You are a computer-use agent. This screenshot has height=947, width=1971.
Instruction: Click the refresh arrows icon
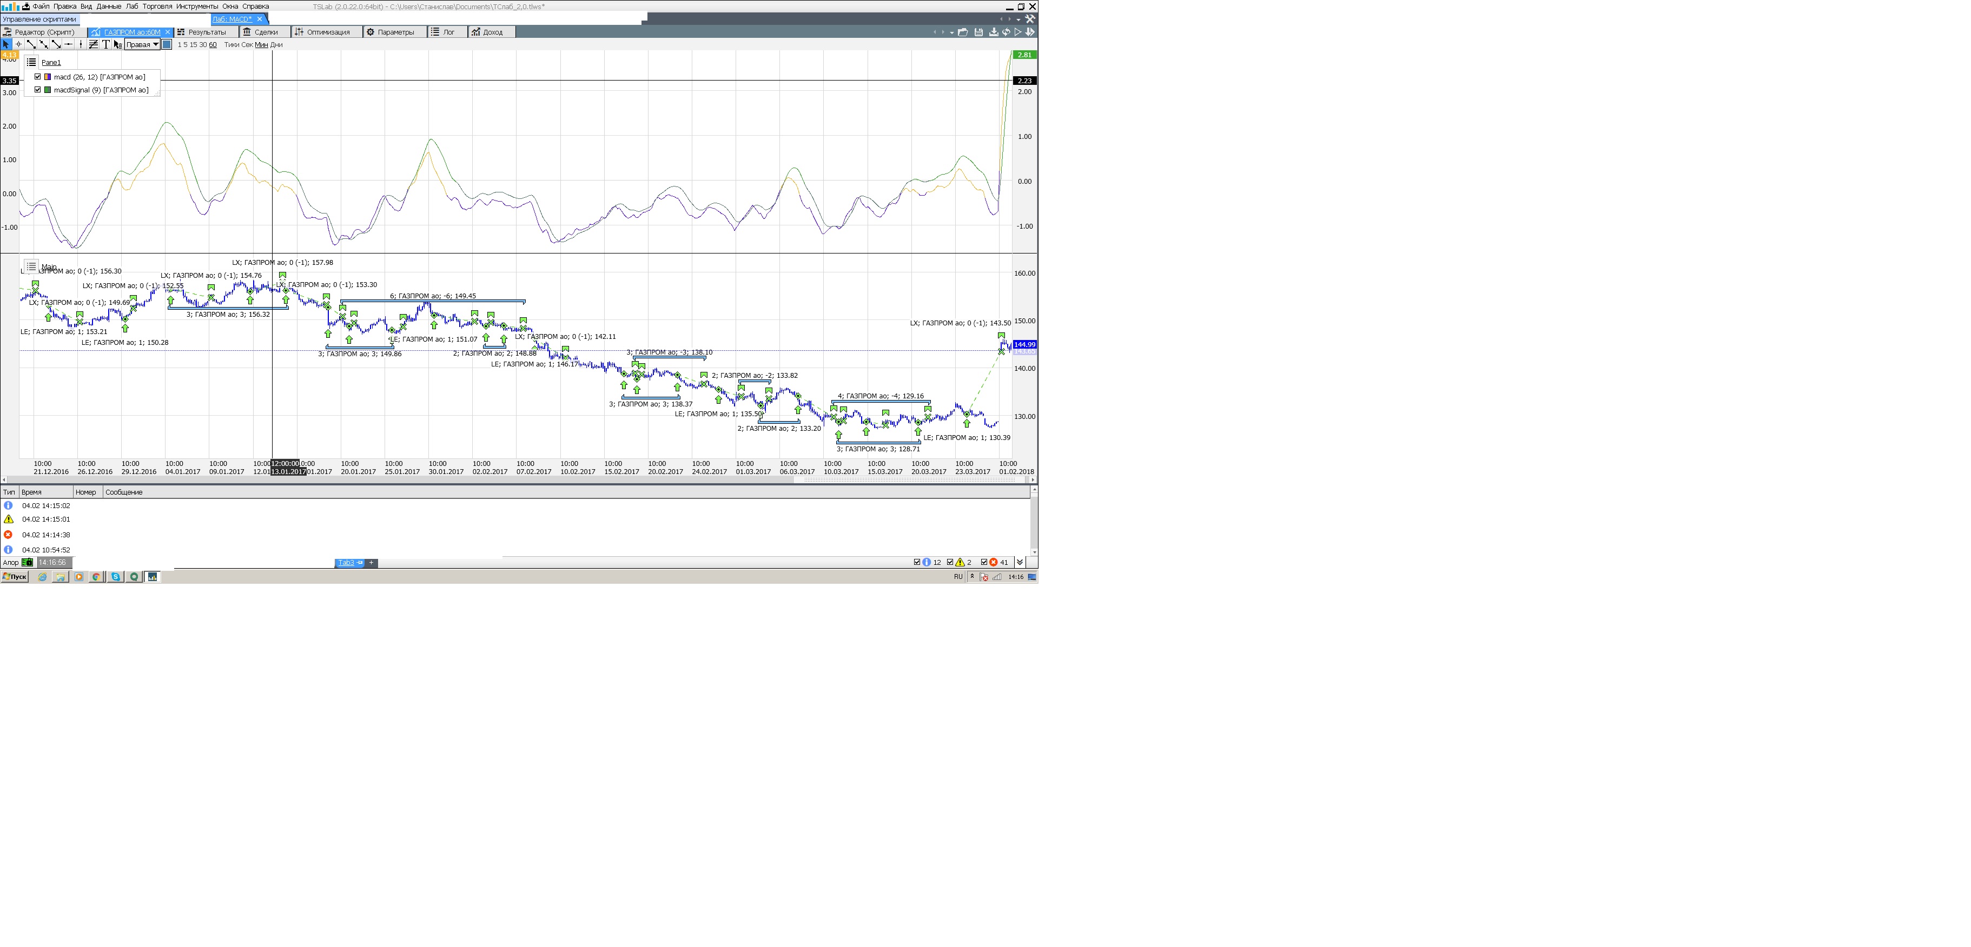pos(1006,32)
